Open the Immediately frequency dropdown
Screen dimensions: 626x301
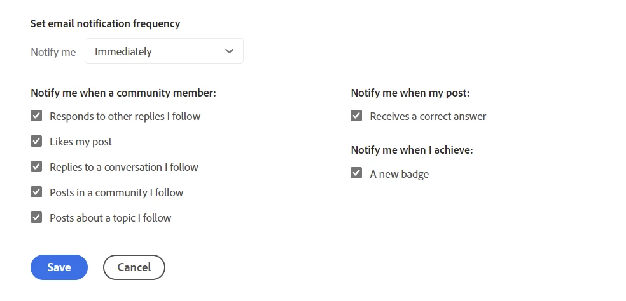coord(163,51)
